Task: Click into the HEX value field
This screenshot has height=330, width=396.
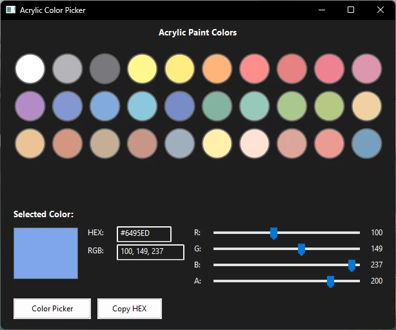Action: point(144,233)
